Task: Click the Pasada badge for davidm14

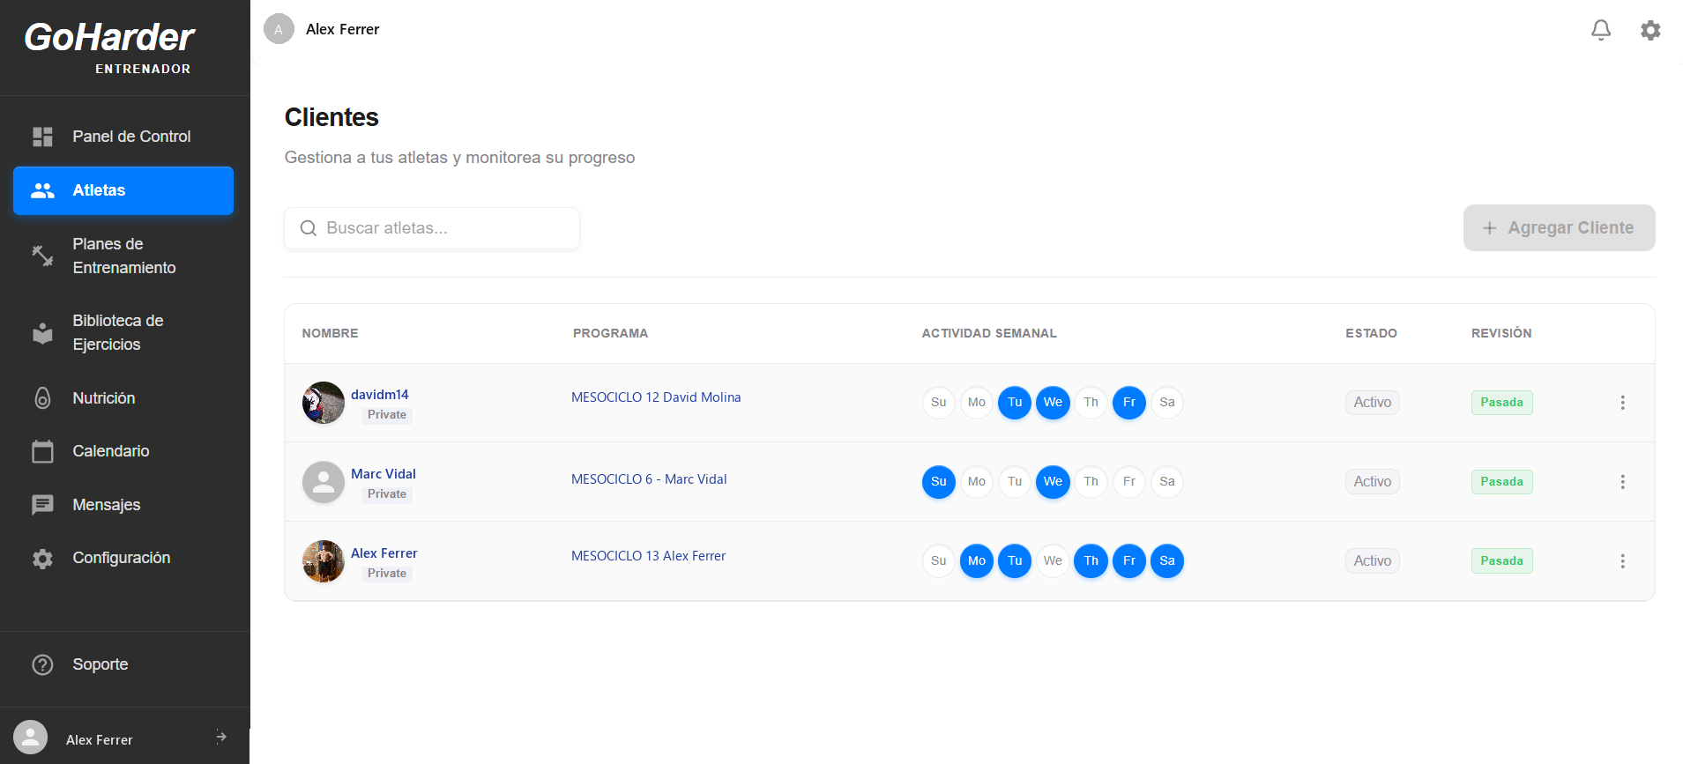Action: coord(1501,403)
